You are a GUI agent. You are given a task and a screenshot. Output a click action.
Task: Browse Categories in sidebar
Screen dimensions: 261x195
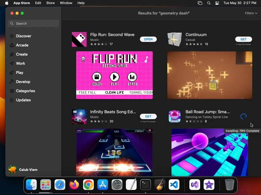(x=25, y=91)
